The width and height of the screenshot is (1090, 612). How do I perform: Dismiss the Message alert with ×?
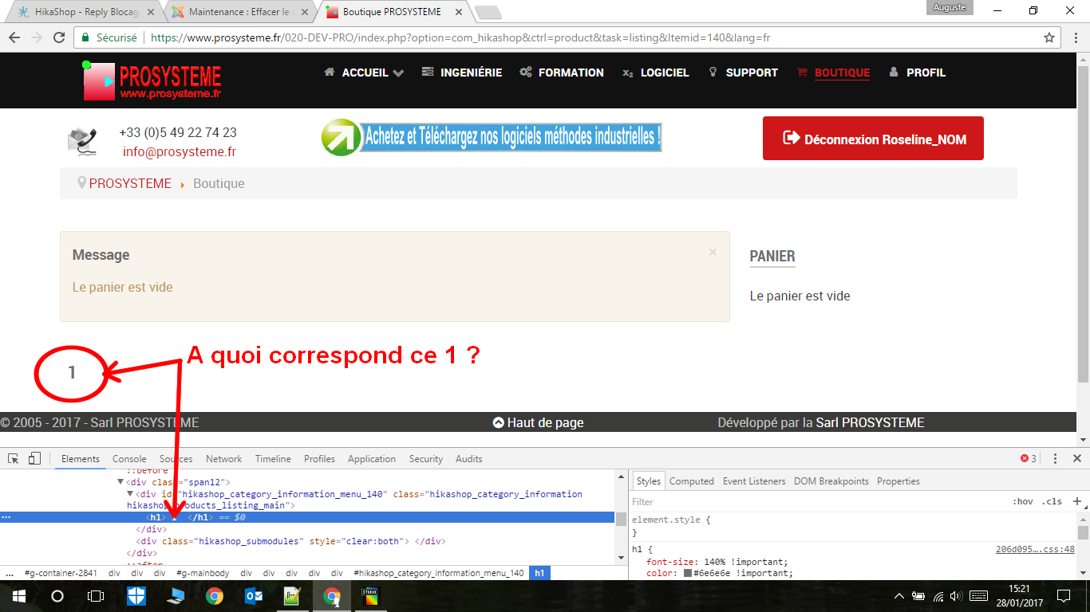[713, 252]
